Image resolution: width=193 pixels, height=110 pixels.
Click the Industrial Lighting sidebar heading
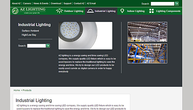tap(34, 25)
